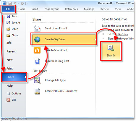This screenshot has width=136, height=121.
Task: Choose Publish as Blog Post text
Action: 57,61
